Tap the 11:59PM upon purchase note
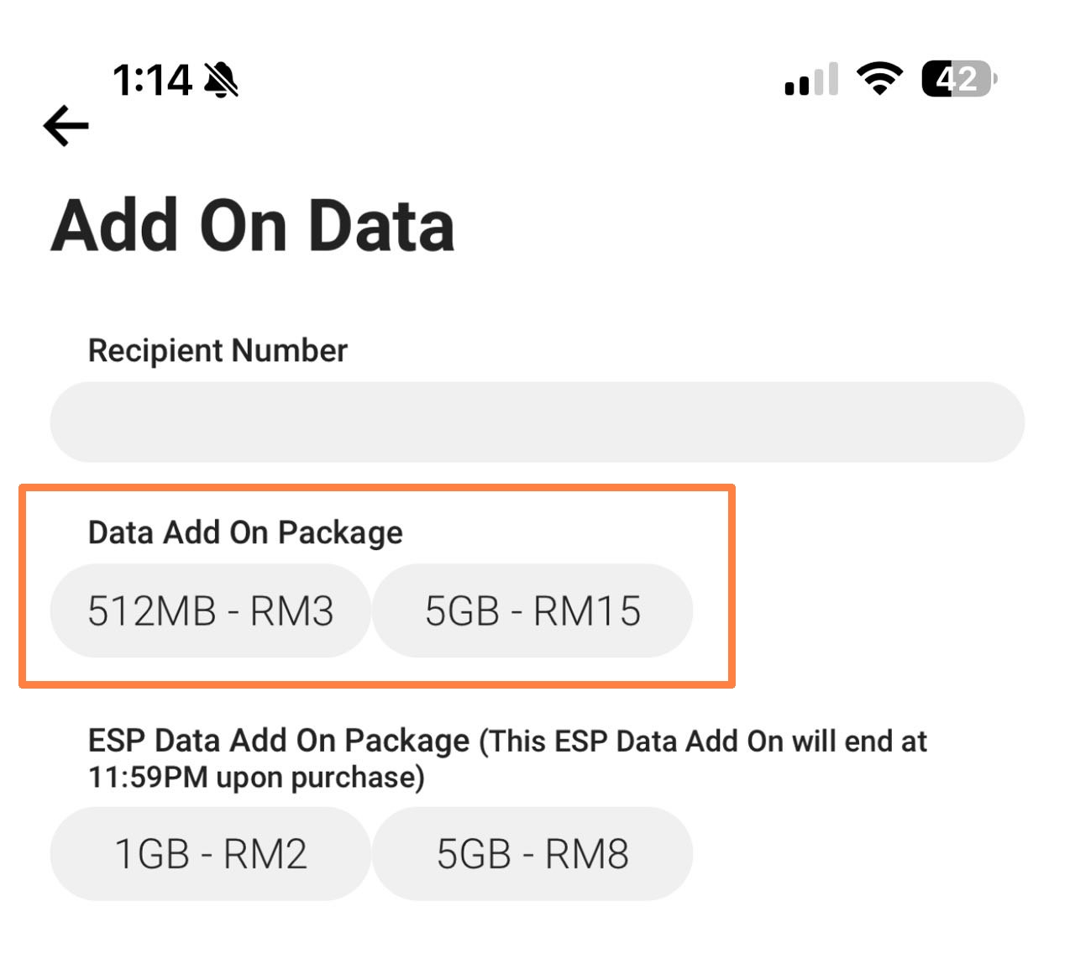 [256, 778]
